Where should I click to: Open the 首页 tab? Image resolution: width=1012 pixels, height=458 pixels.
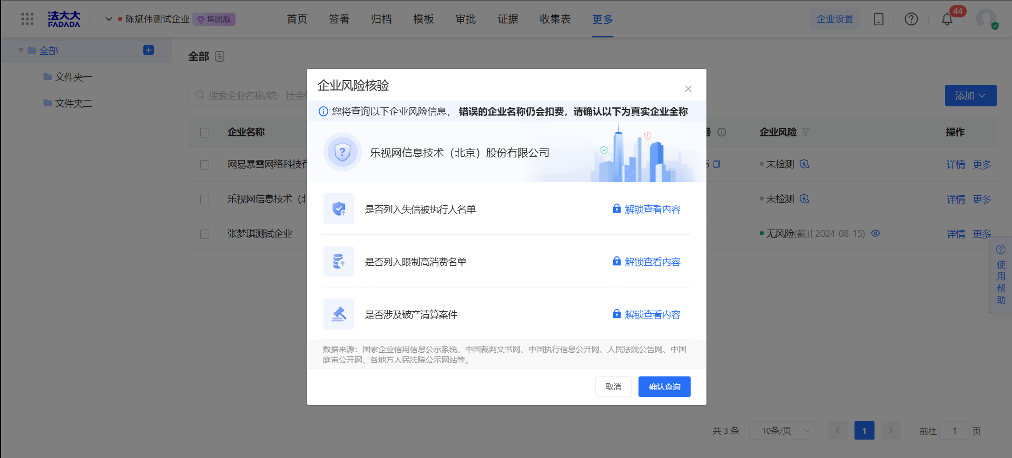(x=297, y=19)
